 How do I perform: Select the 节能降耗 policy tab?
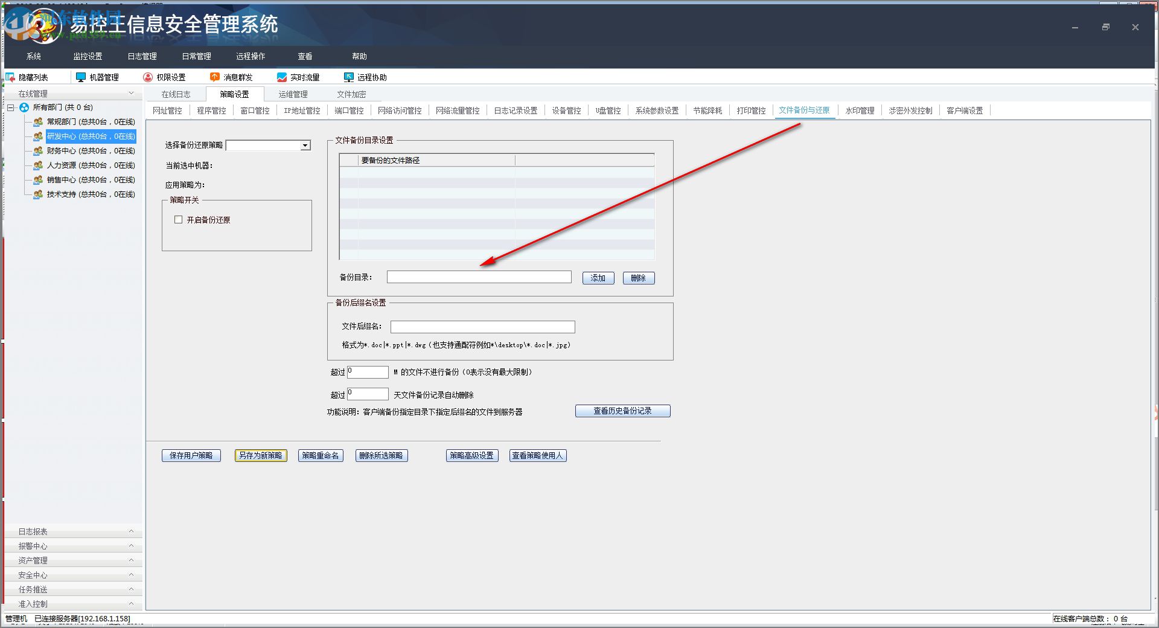coord(707,111)
